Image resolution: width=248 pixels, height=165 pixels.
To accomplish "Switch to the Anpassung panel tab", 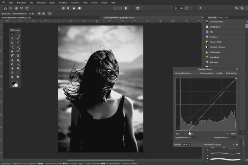I will click(x=212, y=17).
